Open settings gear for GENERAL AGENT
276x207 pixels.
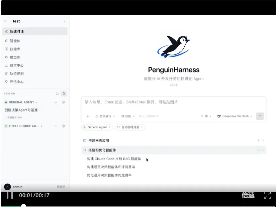[x=63, y=102]
